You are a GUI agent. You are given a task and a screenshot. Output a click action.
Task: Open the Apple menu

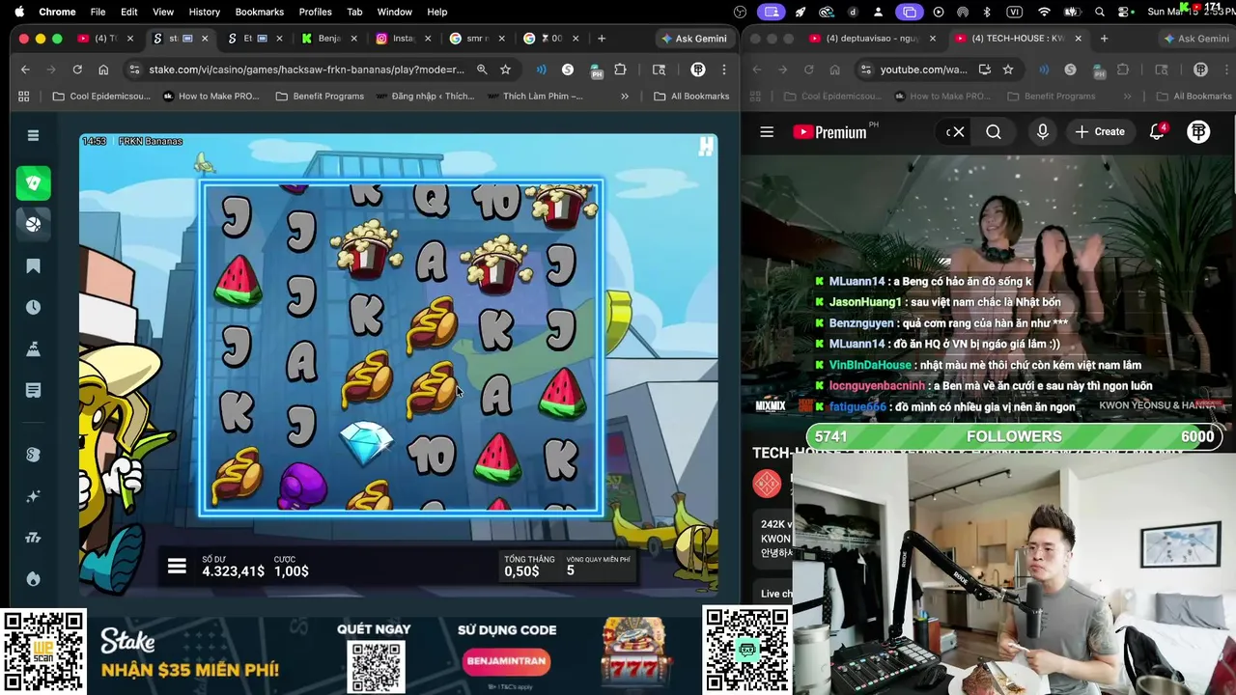[18, 12]
